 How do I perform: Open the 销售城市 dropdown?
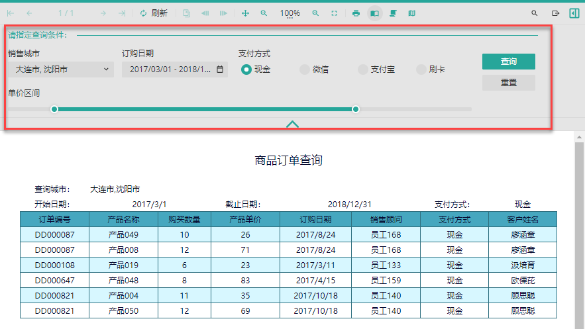pos(61,70)
